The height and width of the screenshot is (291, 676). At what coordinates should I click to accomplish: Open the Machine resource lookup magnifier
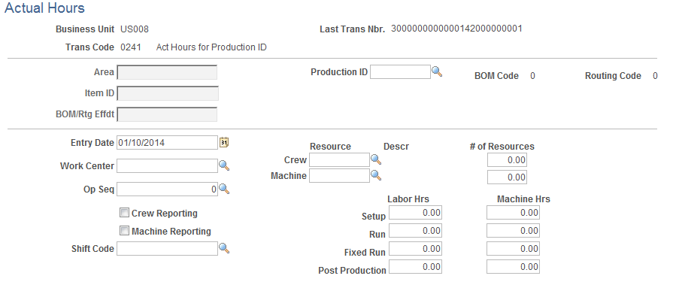[x=376, y=175]
